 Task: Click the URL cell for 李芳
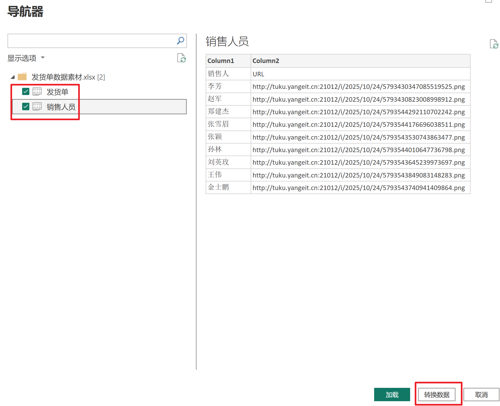[x=358, y=87]
